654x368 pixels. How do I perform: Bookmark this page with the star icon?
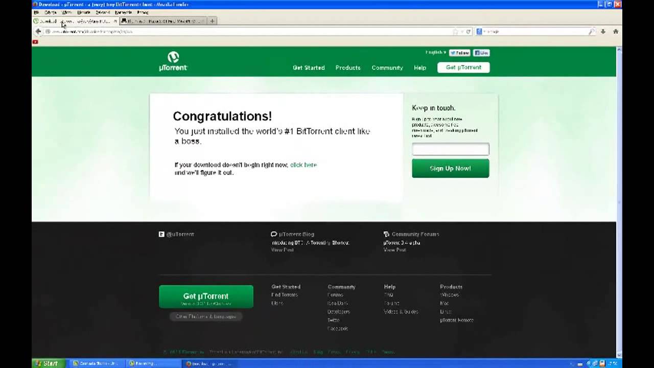(455, 31)
